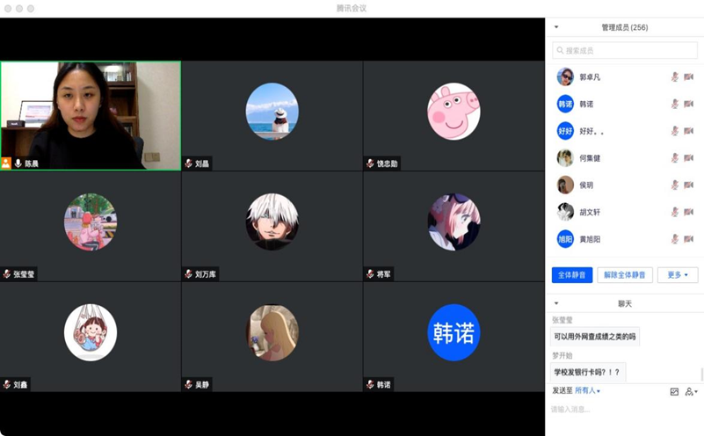Toggle microphone for member 好好。。
Viewport: 704px width, 436px height.
674,131
